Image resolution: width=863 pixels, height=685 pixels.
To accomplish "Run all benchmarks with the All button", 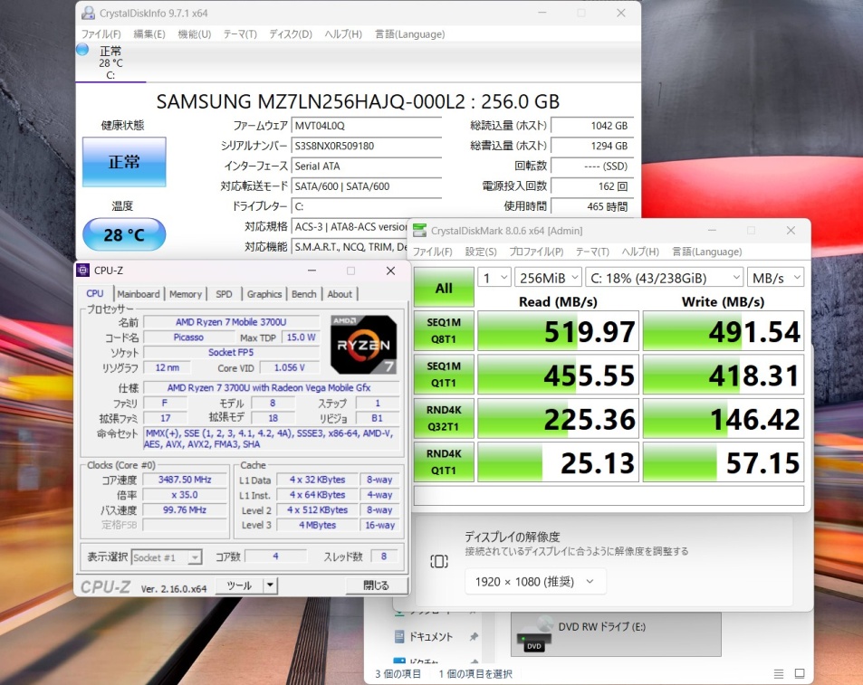I will tap(444, 287).
